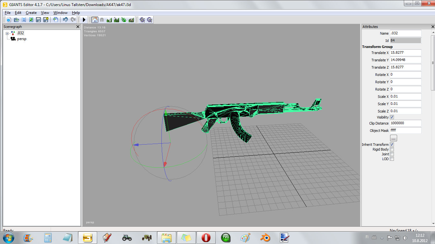Open the Create menu
Image resolution: width=435 pixels, height=244 pixels.
31,13
